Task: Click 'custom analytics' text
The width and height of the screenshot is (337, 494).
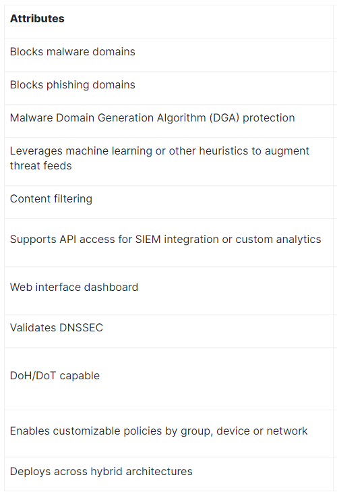Action: (x=278, y=240)
